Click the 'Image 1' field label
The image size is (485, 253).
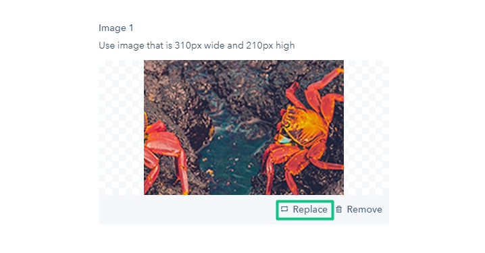tap(116, 28)
